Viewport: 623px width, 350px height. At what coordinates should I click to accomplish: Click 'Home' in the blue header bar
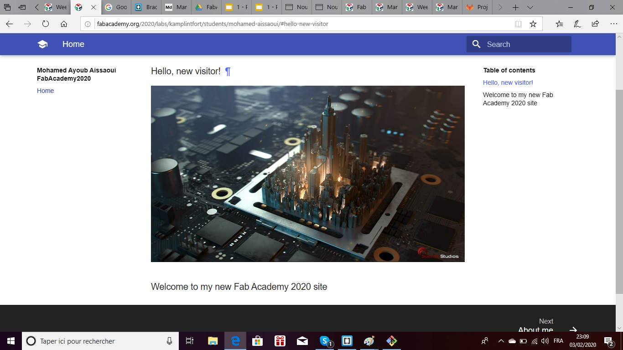[73, 44]
